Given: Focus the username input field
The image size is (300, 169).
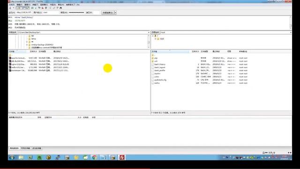Looking at the screenshot, I should pos(51,13).
